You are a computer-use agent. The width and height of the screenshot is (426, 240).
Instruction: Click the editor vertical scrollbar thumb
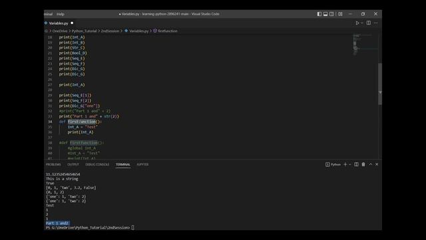380,84
